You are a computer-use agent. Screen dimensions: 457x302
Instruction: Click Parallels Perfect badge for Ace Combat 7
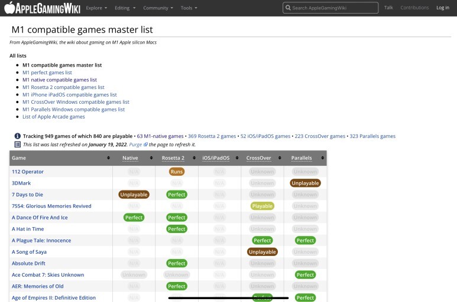pyautogui.click(x=305, y=275)
